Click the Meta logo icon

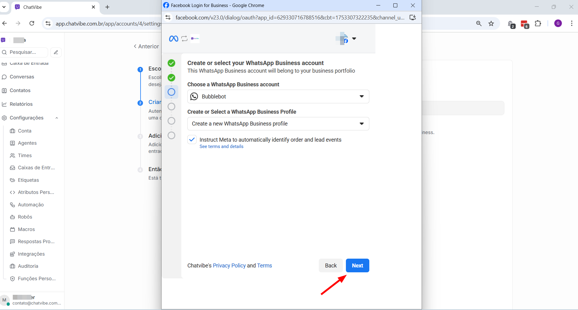tap(174, 39)
